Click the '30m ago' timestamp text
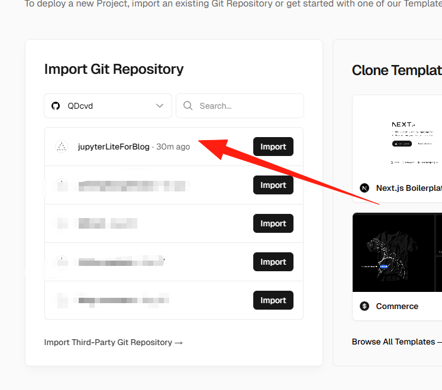The height and width of the screenshot is (390, 442). click(173, 147)
